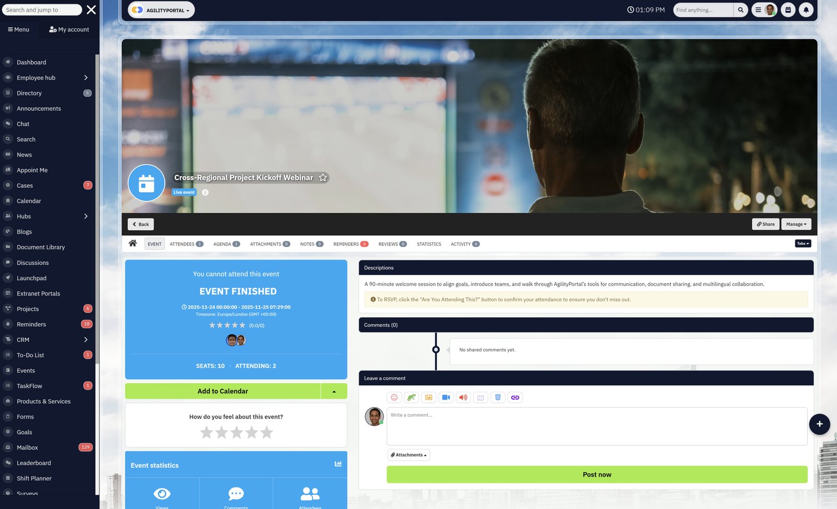This screenshot has height=509, width=837.
Task: Rate the event five stars
Action: click(267, 433)
